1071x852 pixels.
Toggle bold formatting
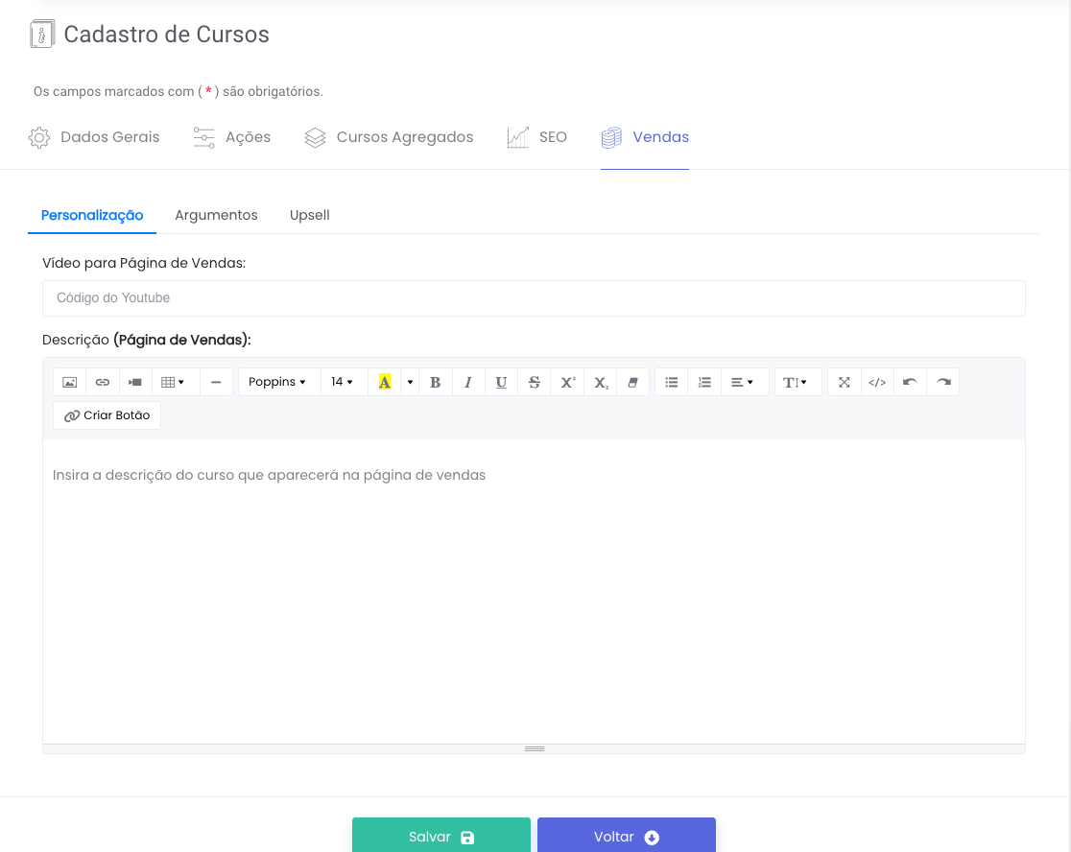click(x=435, y=382)
